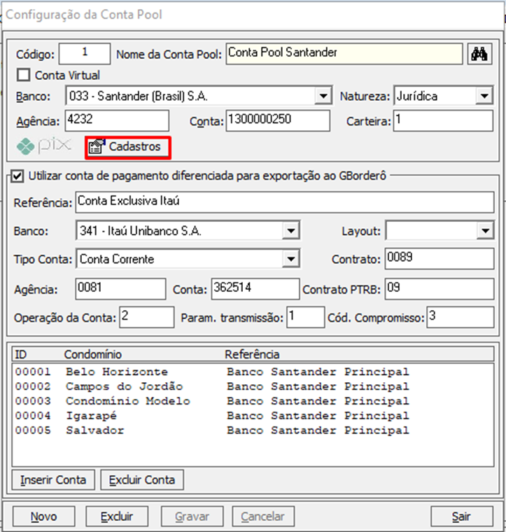The height and width of the screenshot is (532, 506).
Task: Enable the Conta Virtual checkbox
Action: pos(23,75)
